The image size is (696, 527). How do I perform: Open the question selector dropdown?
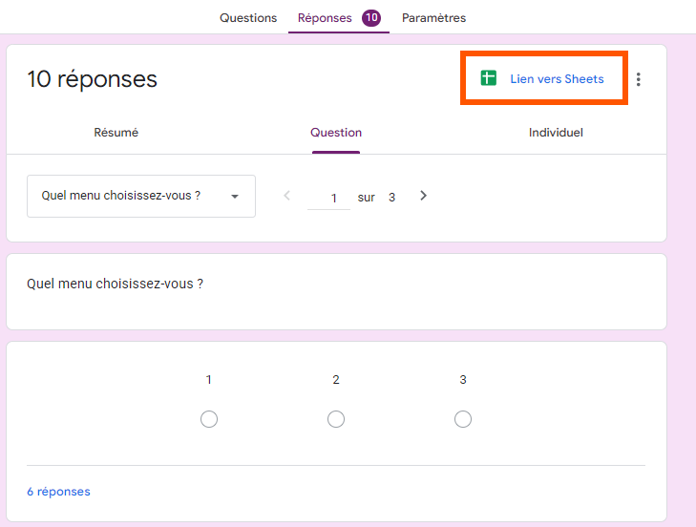pyautogui.click(x=140, y=196)
